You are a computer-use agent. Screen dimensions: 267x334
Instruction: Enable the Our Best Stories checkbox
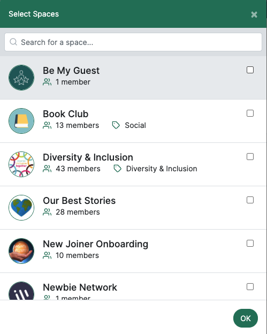[250, 200]
